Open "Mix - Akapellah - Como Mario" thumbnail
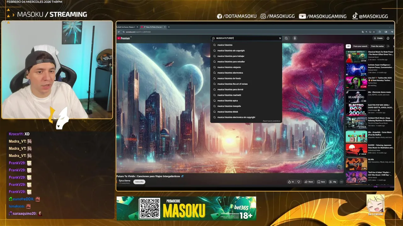The height and width of the screenshot is (226, 403). click(x=356, y=137)
